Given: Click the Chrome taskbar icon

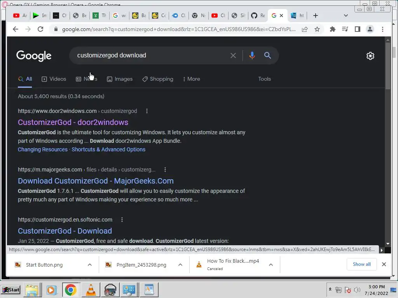Looking at the screenshot, I should 71,289.
